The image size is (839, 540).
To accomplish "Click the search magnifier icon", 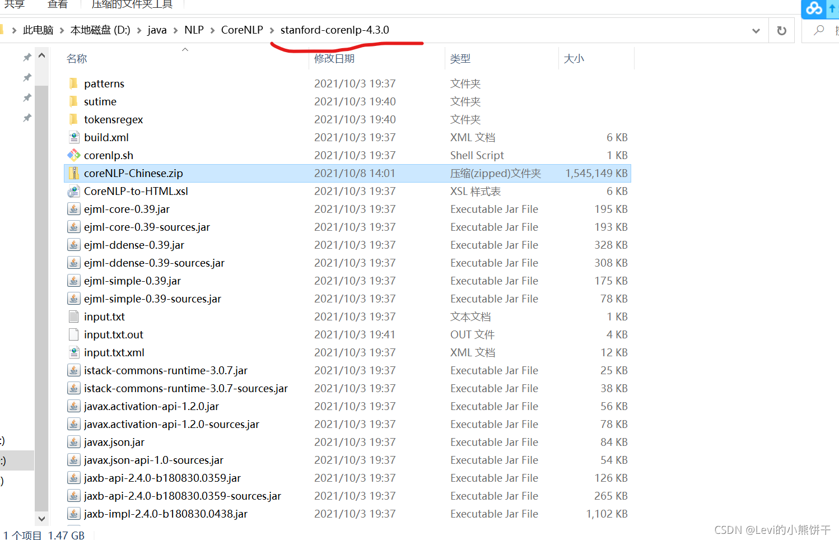I will point(819,30).
